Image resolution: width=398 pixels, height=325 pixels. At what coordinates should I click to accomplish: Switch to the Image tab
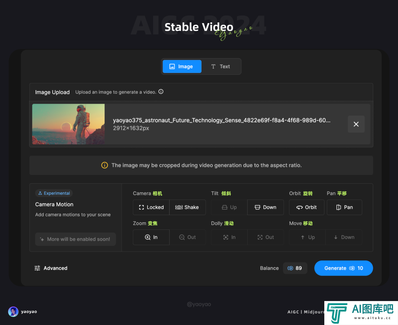click(182, 66)
